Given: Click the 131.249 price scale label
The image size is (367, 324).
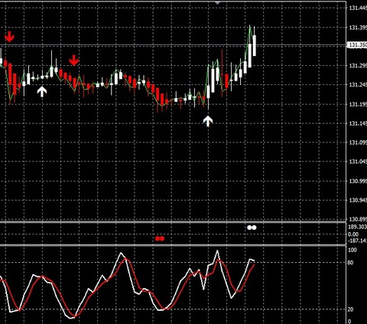Looking at the screenshot, I should (x=358, y=85).
